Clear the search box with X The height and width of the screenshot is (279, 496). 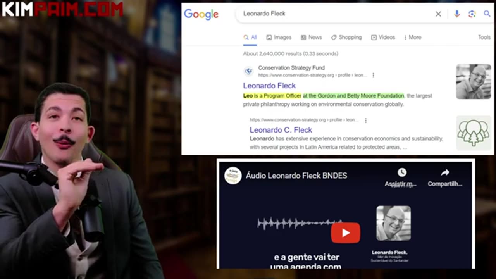click(438, 14)
